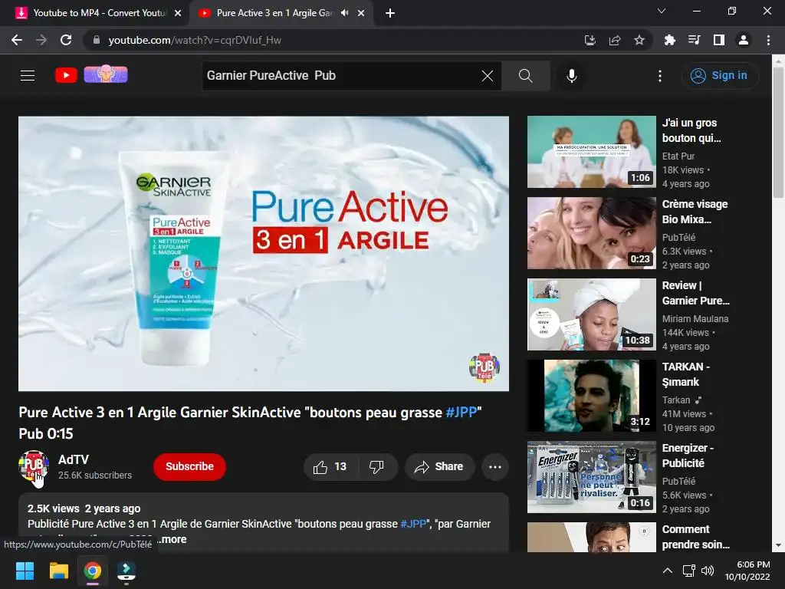
Task: Open the YouTube hamburger guide menu
Action: [28, 76]
